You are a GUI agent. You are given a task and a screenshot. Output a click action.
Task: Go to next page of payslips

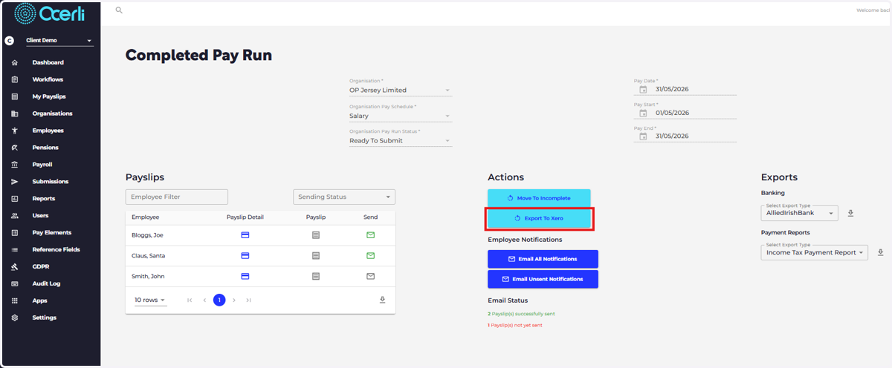(234, 300)
